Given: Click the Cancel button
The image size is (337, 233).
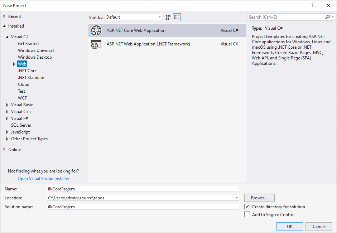Looking at the screenshot, I should click(x=319, y=226).
